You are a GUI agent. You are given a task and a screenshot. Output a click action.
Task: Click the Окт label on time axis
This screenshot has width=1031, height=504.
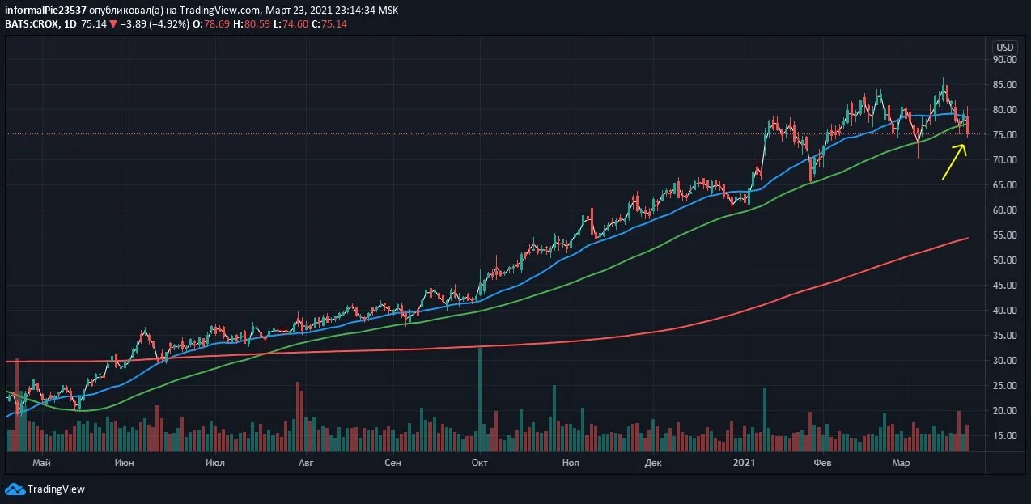pos(479,463)
